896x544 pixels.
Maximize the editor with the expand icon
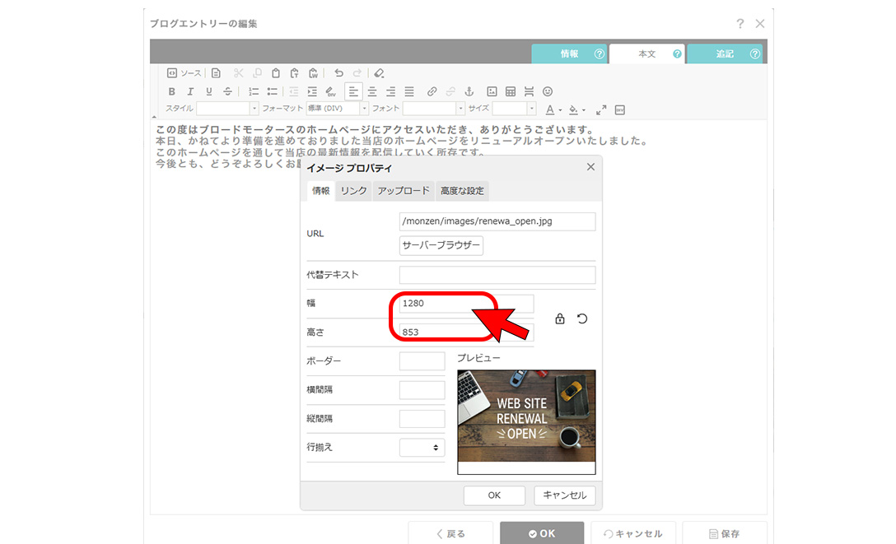(x=601, y=109)
